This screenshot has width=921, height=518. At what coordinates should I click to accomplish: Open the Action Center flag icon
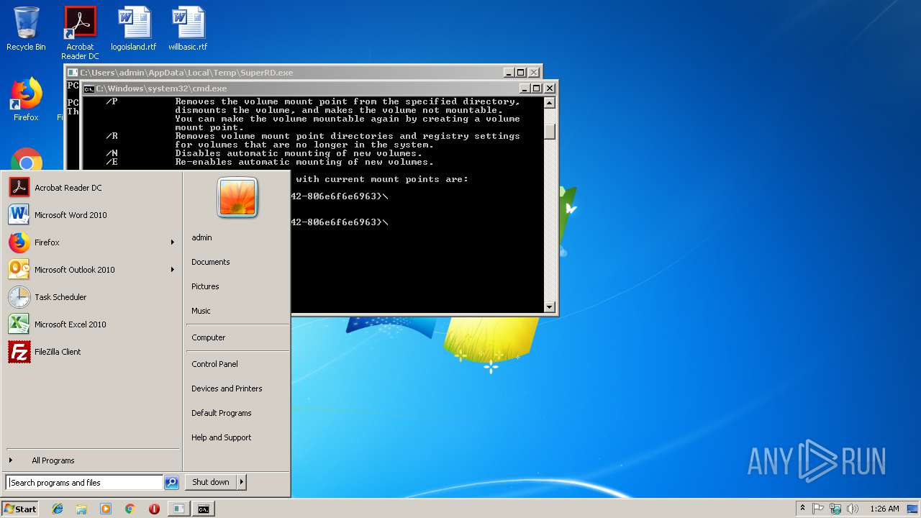point(818,509)
